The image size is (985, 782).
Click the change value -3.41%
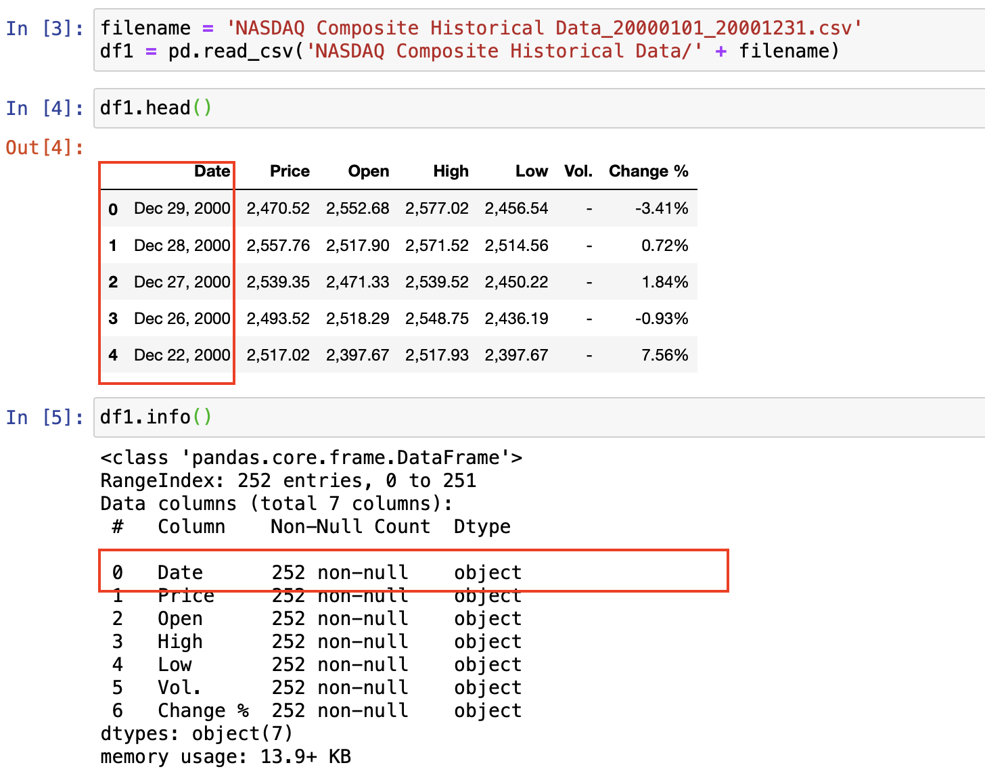[662, 208]
